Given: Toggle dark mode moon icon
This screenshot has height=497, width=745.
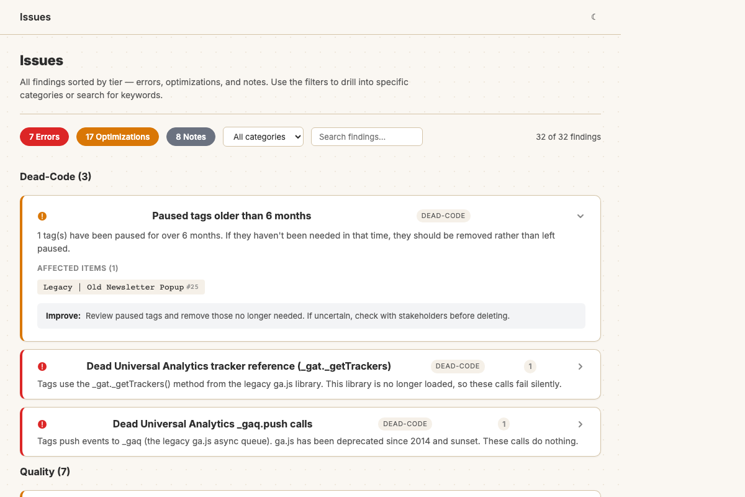Looking at the screenshot, I should [594, 17].
